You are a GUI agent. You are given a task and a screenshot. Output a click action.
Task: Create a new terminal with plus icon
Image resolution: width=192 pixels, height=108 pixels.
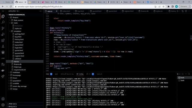[178, 74]
